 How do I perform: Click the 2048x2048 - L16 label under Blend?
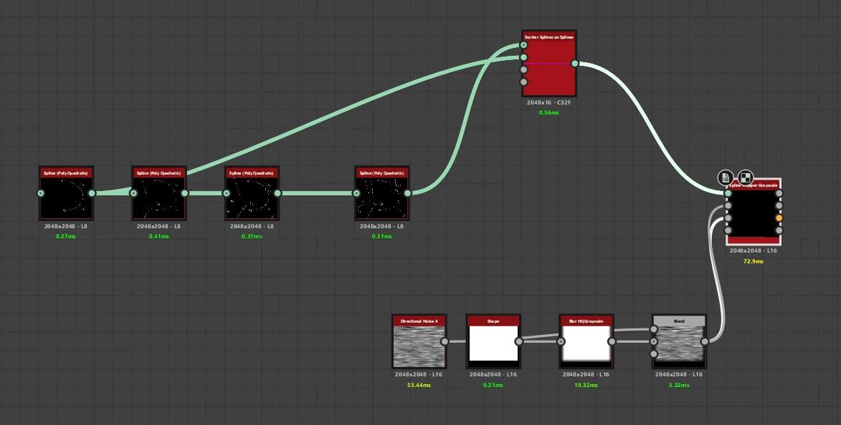[x=679, y=375]
